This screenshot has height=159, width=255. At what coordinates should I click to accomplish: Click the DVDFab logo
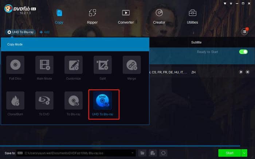tap(20, 9)
